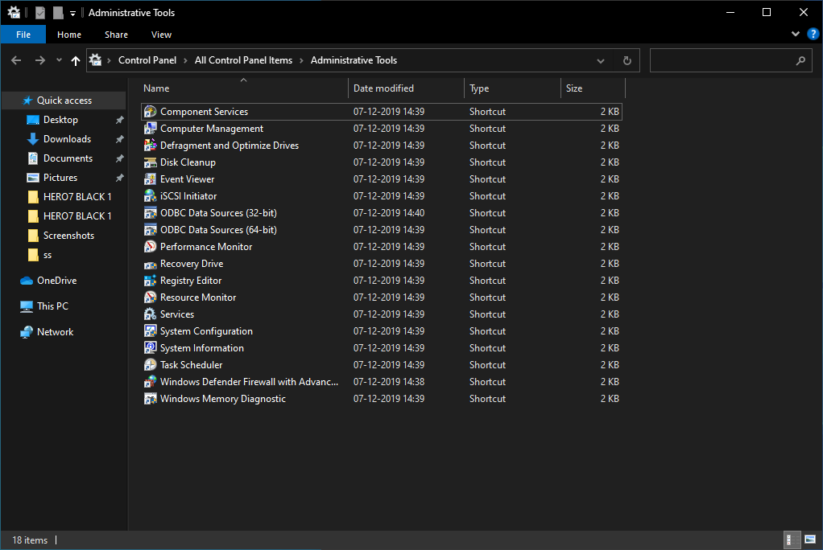823x550 pixels.
Task: Switch to thumbnail view using status bar icon
Action: pos(811,540)
